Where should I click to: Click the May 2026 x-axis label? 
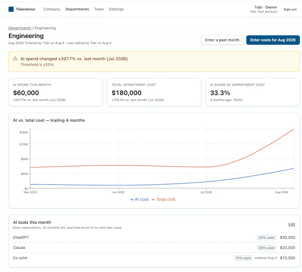tap(30, 192)
